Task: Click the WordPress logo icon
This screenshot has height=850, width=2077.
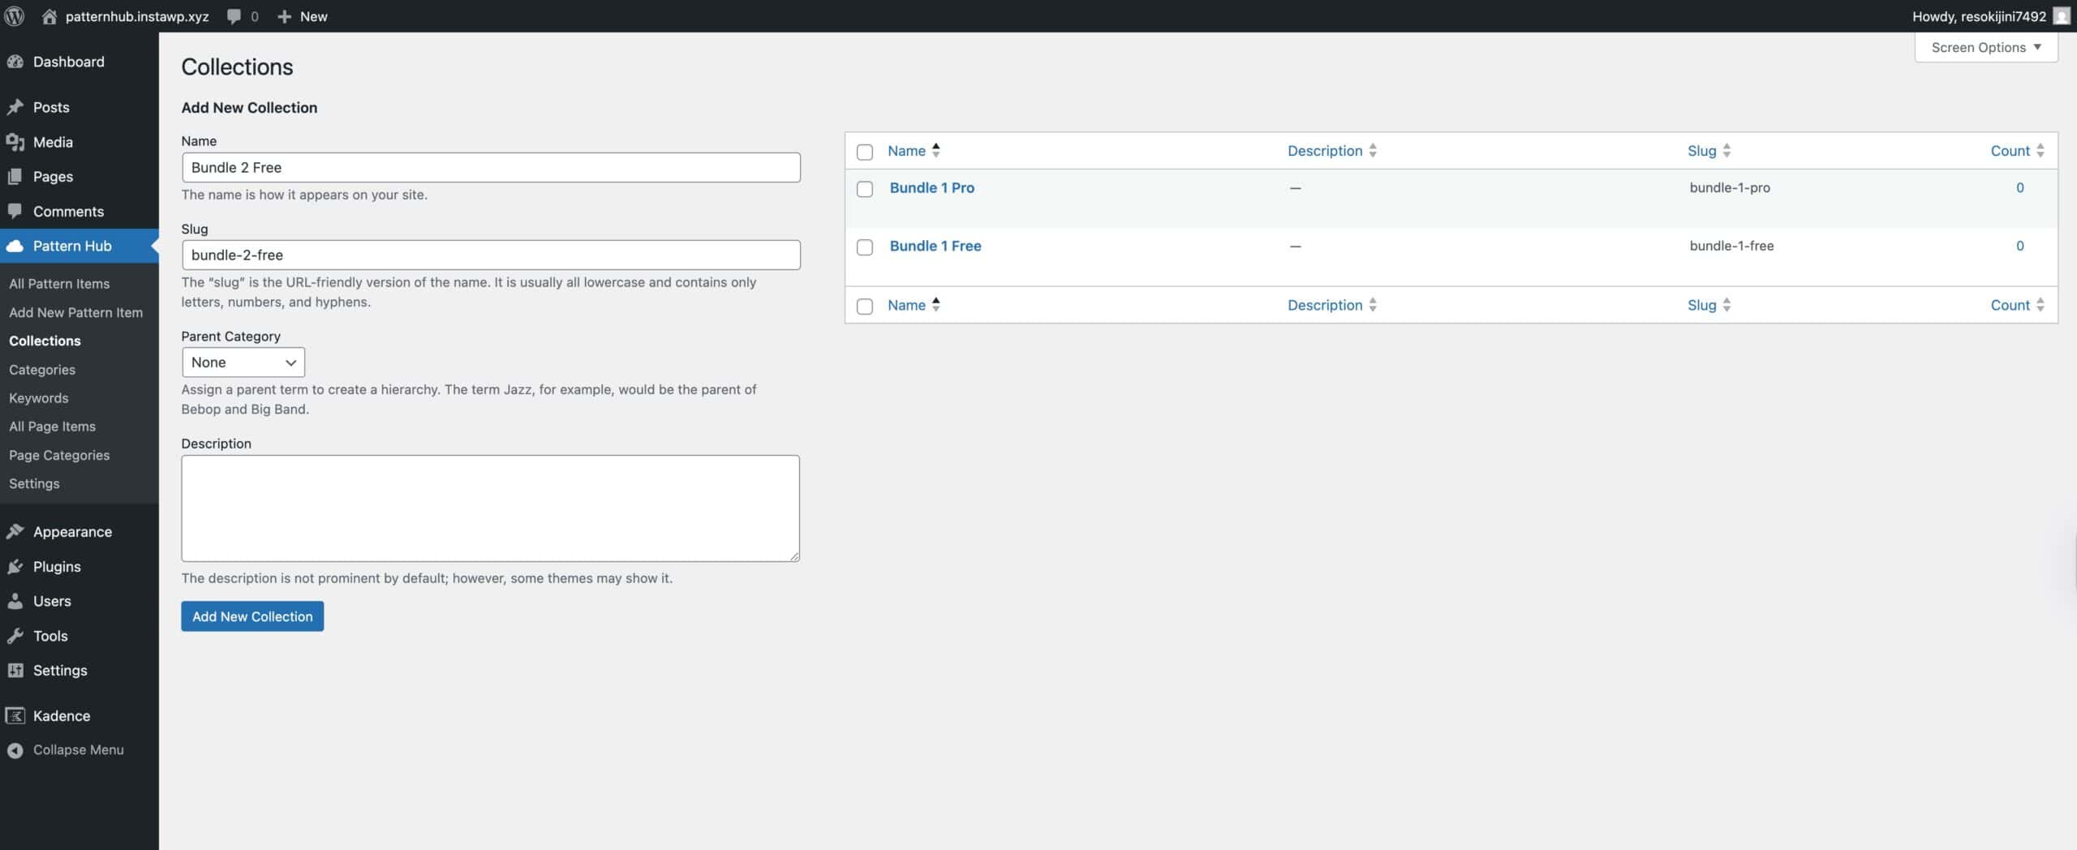Action: [x=15, y=16]
